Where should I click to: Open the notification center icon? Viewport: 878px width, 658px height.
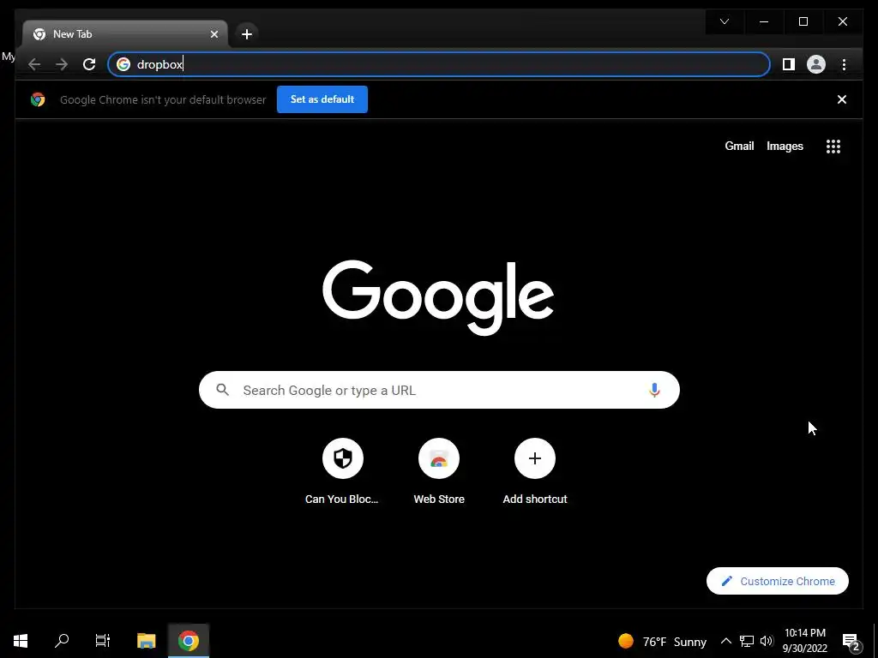click(x=851, y=642)
